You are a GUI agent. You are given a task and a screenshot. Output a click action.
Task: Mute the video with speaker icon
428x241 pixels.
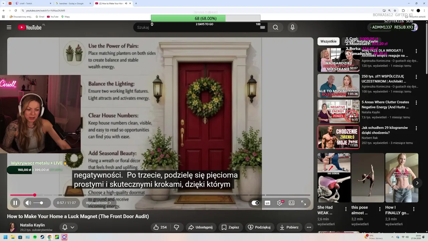(x=28, y=203)
